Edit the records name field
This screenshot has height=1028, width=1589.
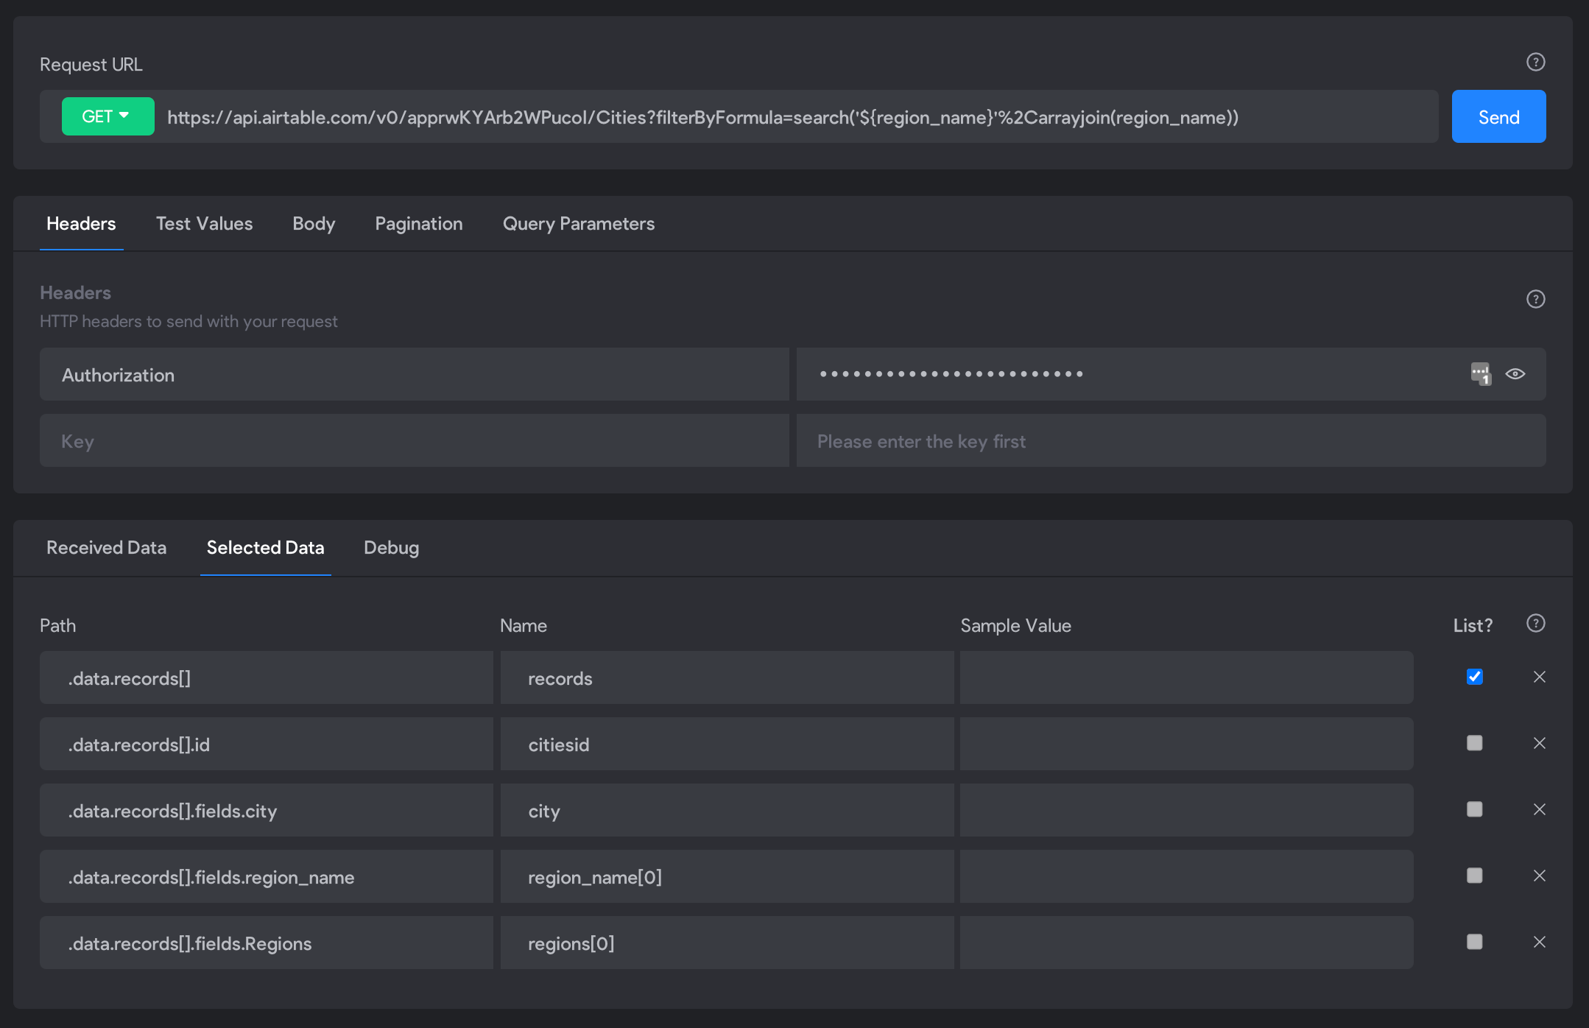point(727,677)
